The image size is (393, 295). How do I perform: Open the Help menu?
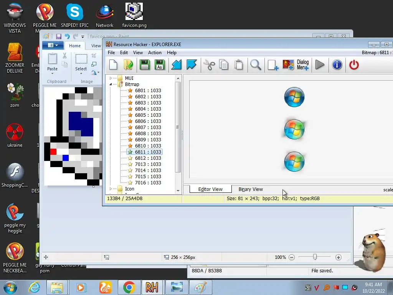172,53
